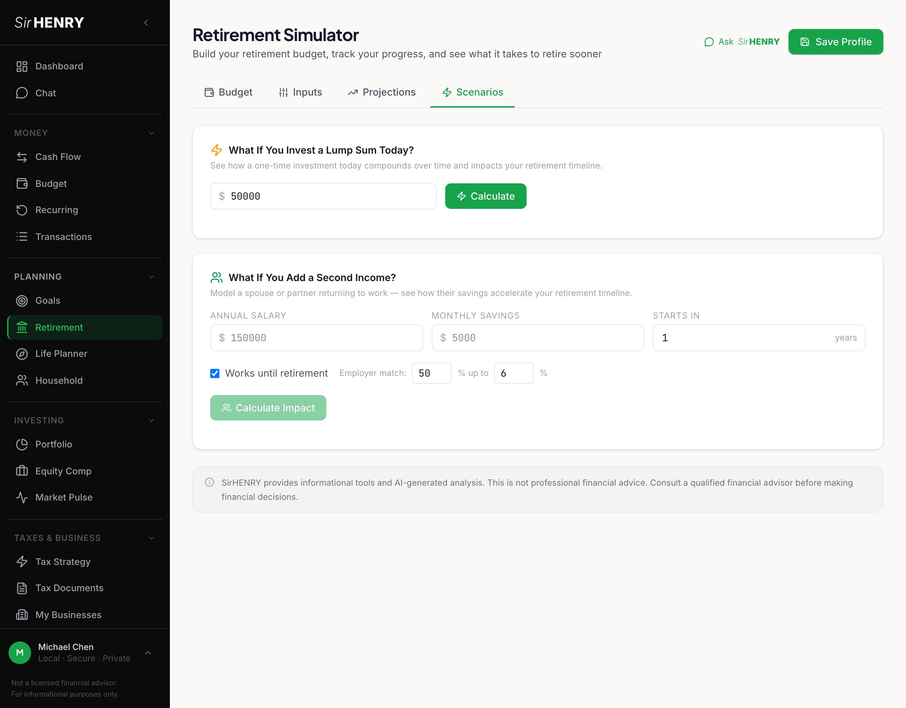Click the Save Profile button
Screen dimensions: 906x708
(x=835, y=42)
